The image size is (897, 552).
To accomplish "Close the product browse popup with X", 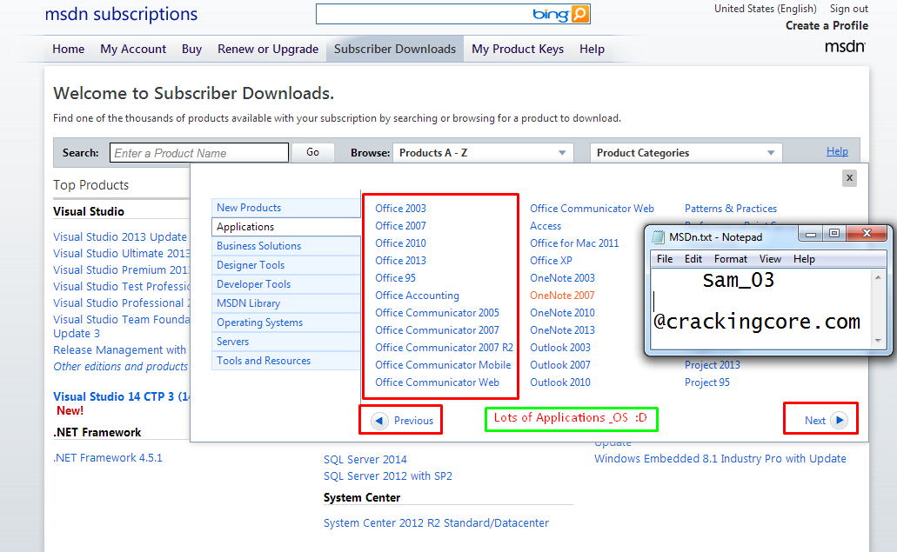I will coord(849,177).
